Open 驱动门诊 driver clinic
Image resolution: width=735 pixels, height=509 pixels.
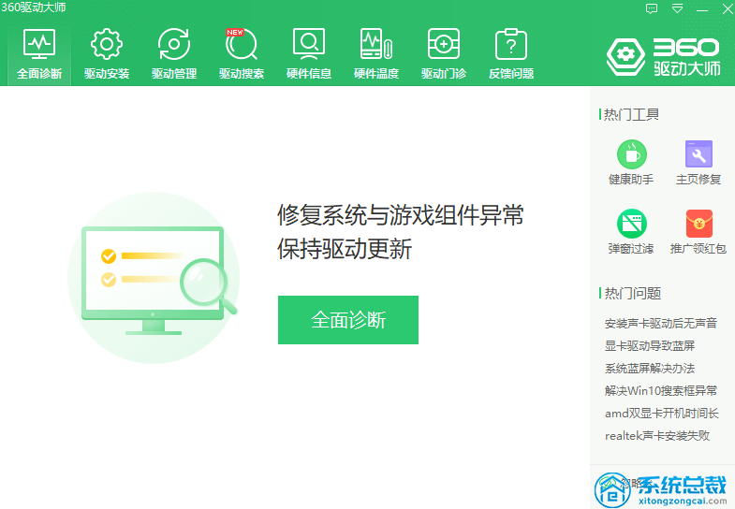[x=444, y=53]
